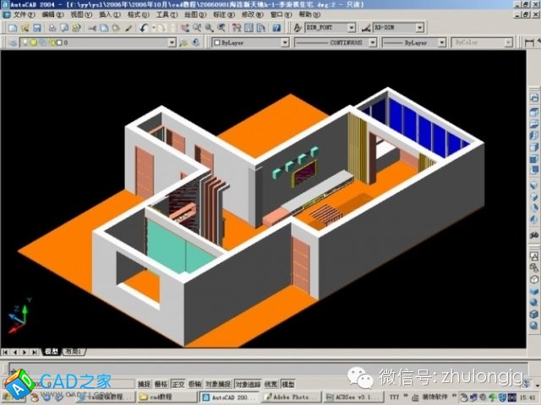Image resolution: width=541 pixels, height=405 pixels.
Task: Click the Named Views icon on right toolbar
Action: click(x=533, y=98)
